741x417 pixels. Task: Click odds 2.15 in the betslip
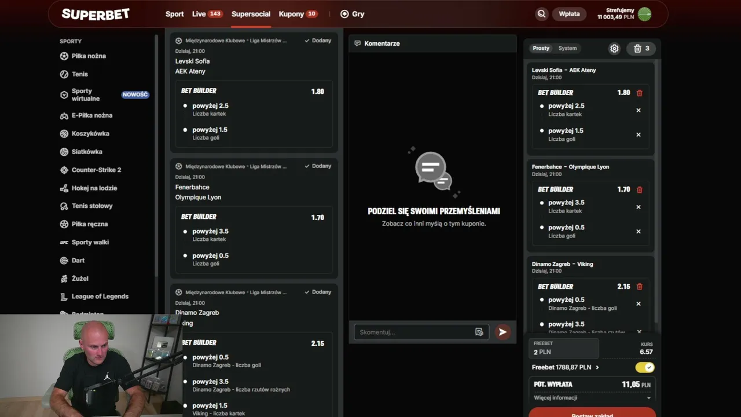click(623, 286)
